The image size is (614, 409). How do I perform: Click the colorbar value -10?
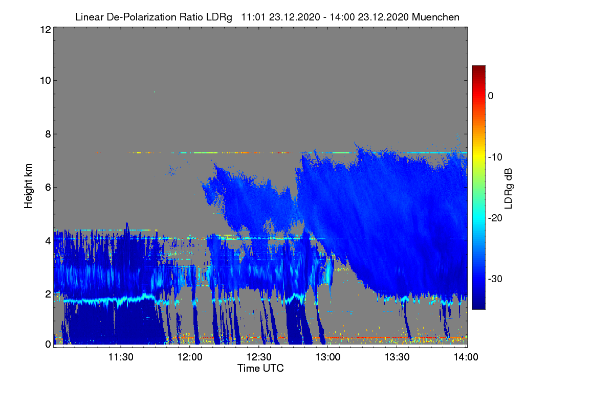(495, 157)
